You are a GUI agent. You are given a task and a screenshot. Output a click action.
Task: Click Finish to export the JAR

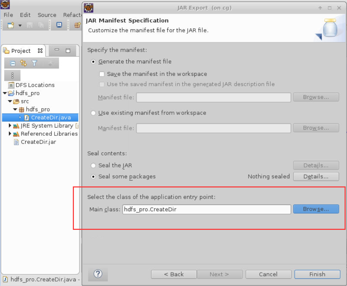(317, 274)
